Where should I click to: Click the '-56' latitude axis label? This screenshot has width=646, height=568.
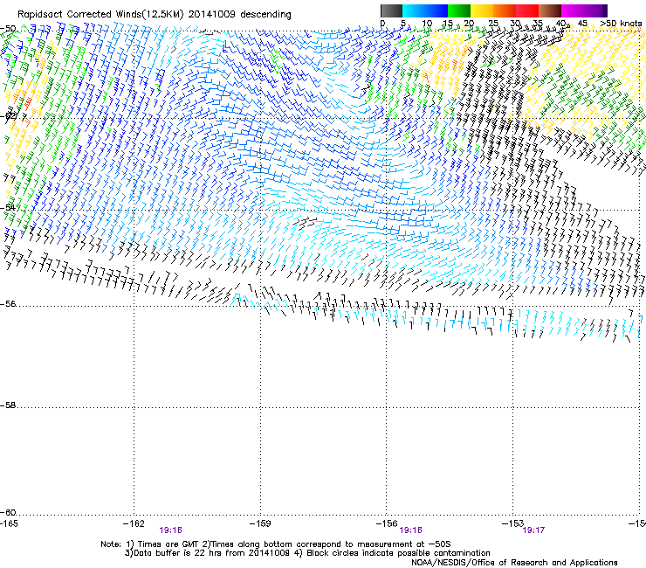(x=8, y=304)
